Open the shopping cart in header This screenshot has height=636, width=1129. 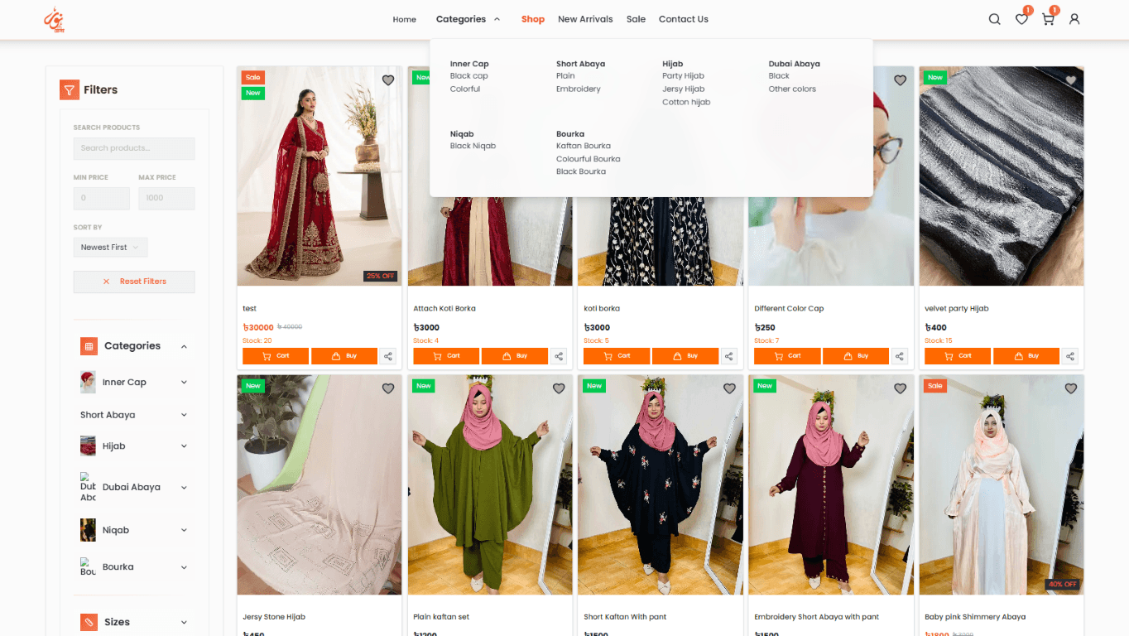pos(1048,19)
